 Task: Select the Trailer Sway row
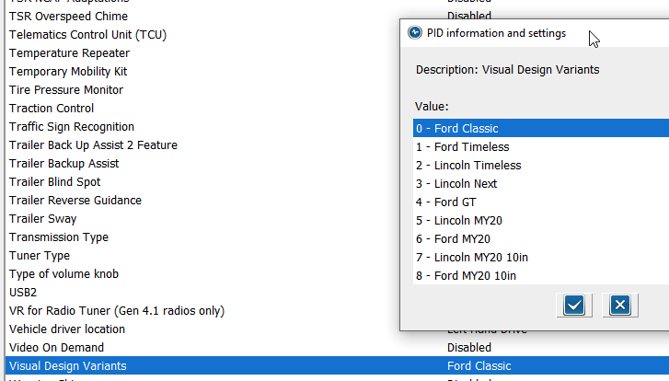tap(202, 218)
